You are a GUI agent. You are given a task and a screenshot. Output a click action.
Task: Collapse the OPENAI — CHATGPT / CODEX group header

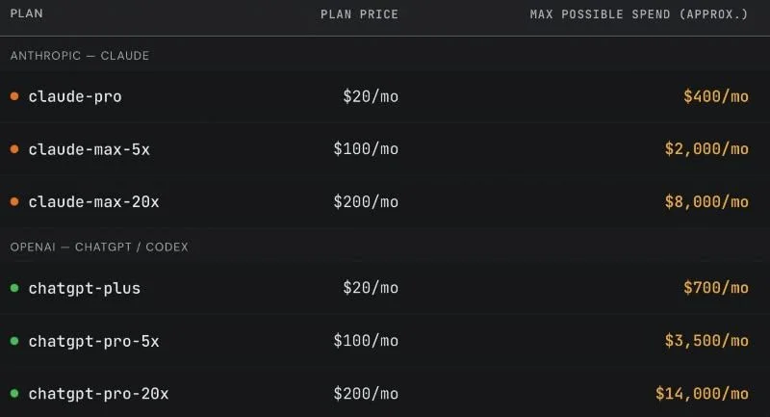[x=99, y=248]
